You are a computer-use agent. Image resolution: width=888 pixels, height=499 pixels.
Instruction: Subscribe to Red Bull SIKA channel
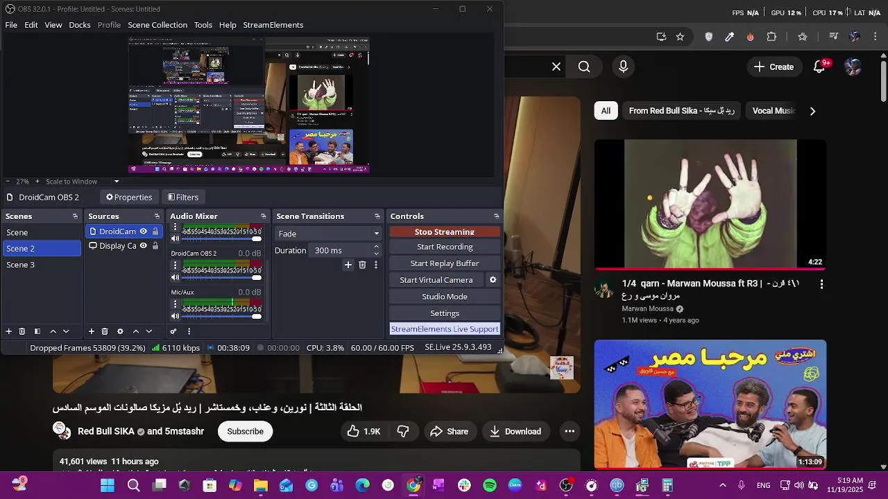click(245, 431)
